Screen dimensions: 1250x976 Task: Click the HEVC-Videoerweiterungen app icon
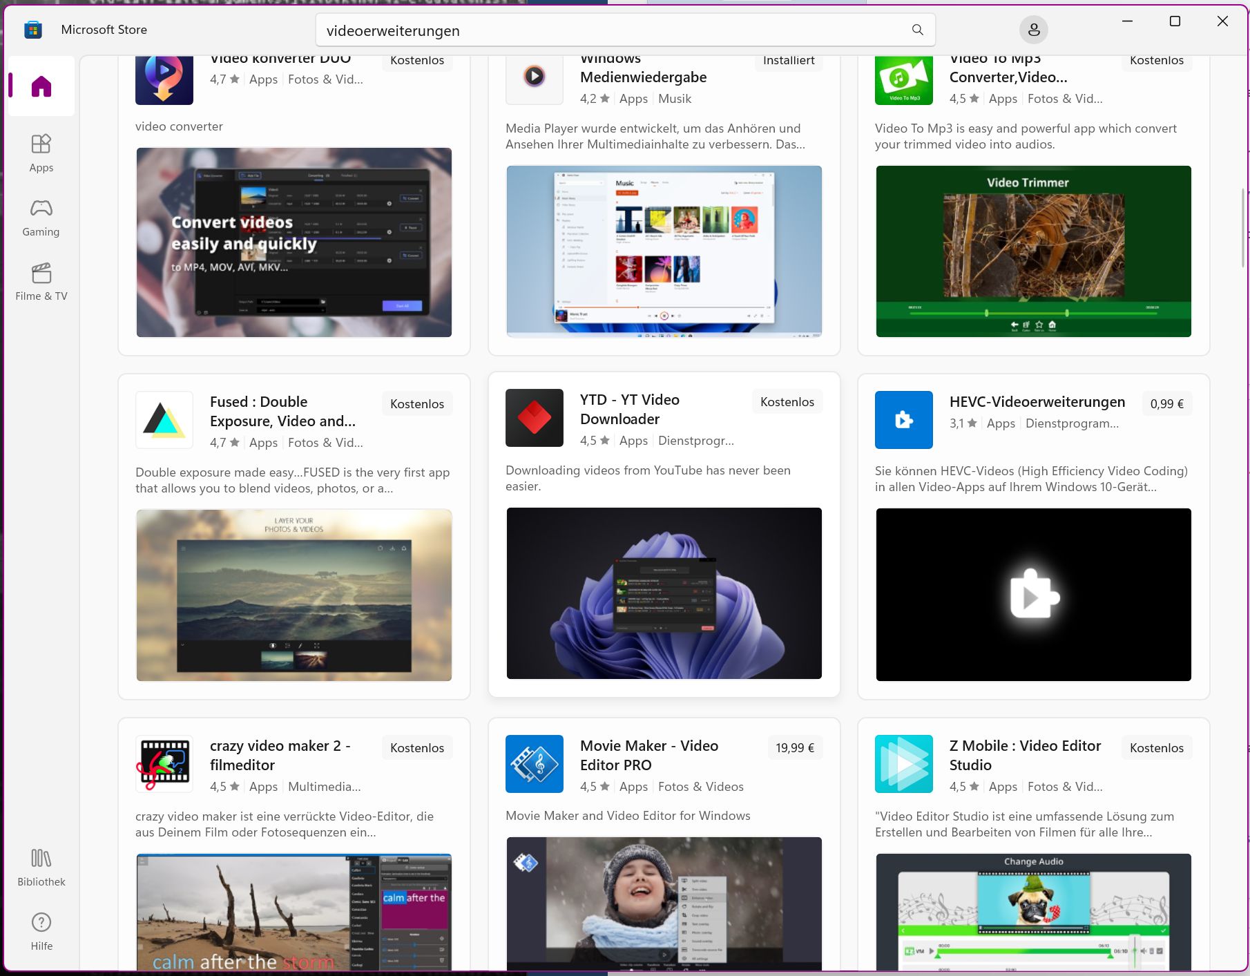click(x=904, y=420)
